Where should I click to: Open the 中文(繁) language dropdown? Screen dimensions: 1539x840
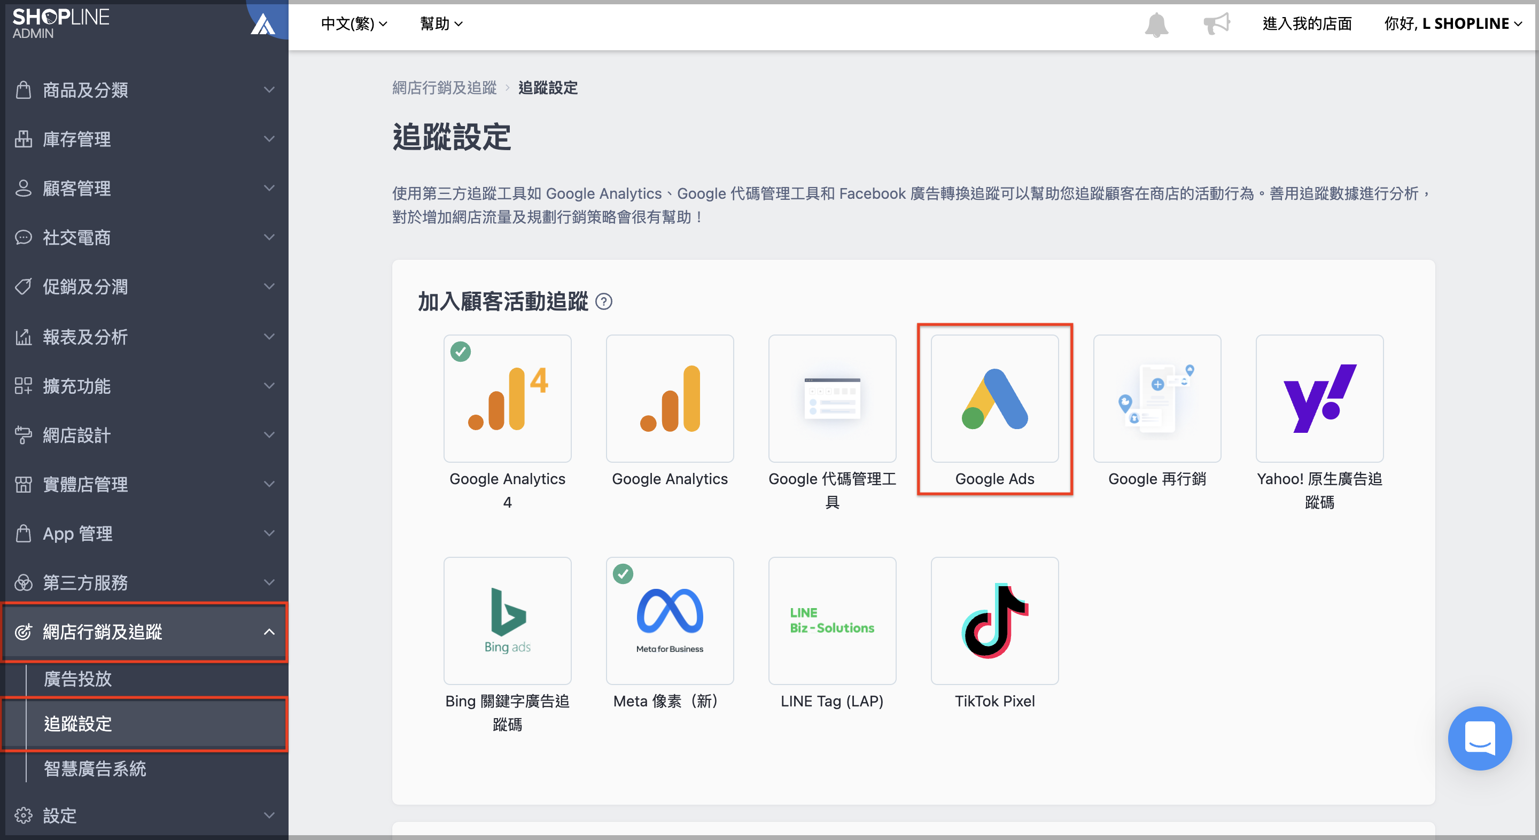click(354, 24)
